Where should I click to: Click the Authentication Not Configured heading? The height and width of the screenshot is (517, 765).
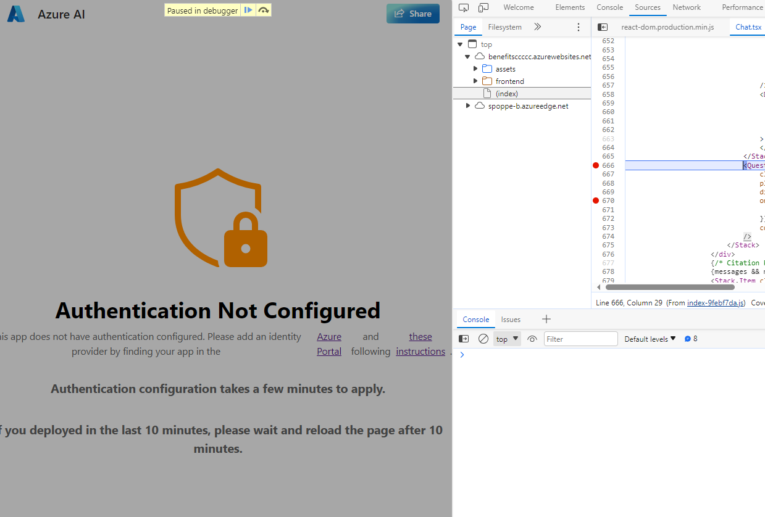pyautogui.click(x=218, y=310)
